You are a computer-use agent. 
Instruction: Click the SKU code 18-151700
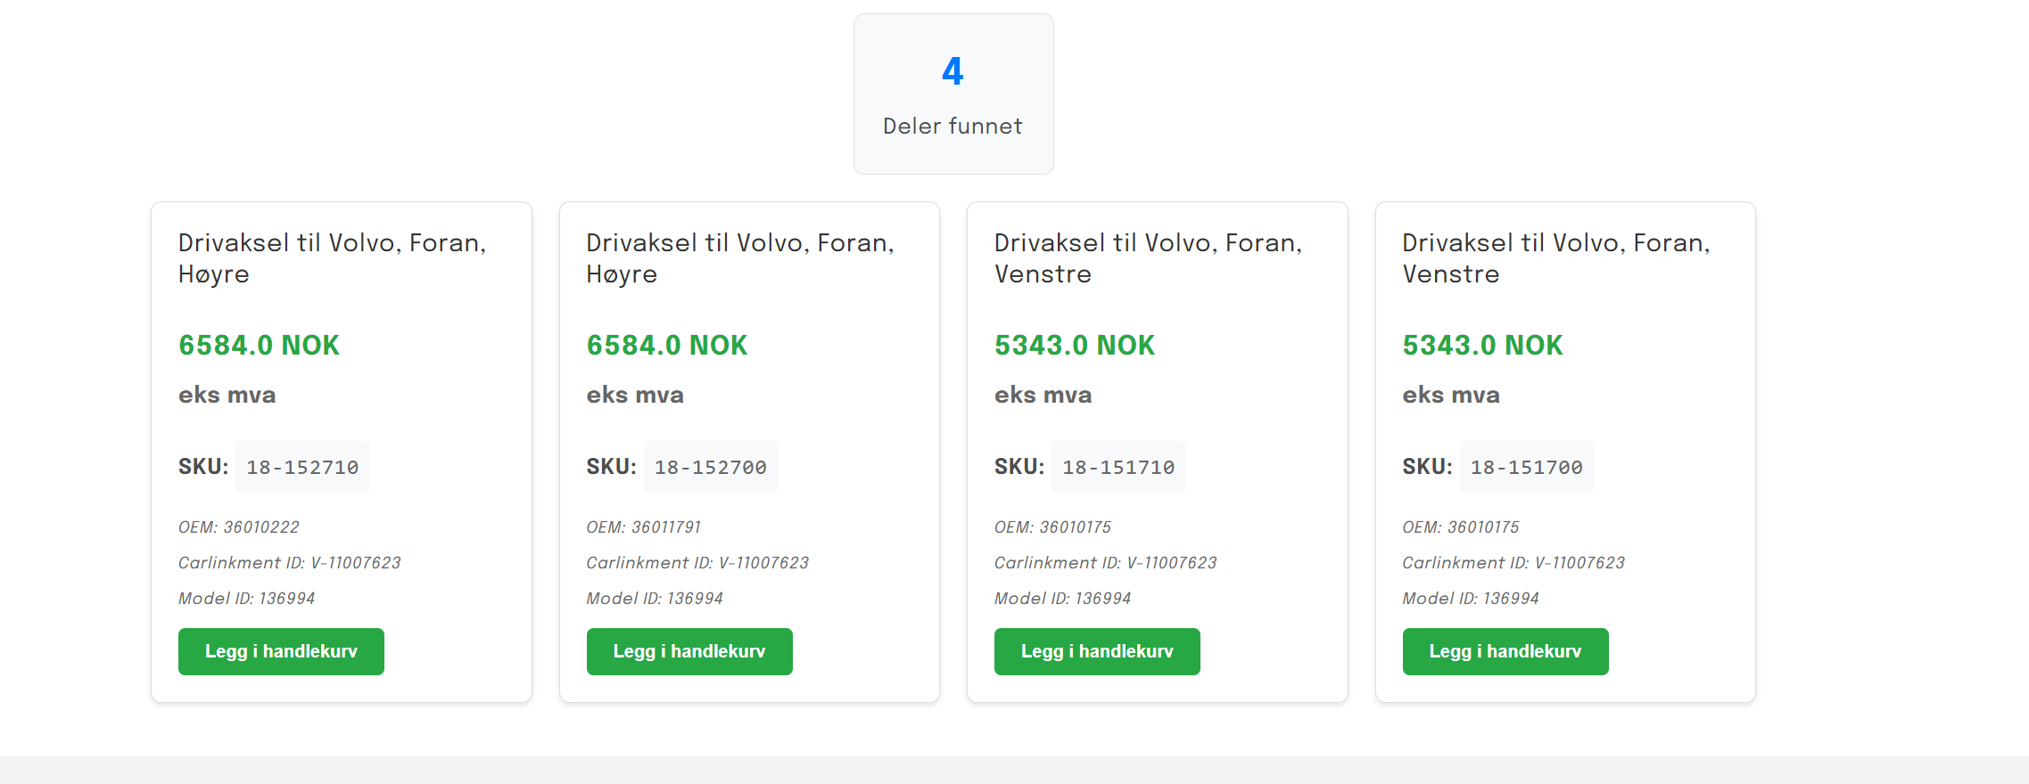point(1526,467)
